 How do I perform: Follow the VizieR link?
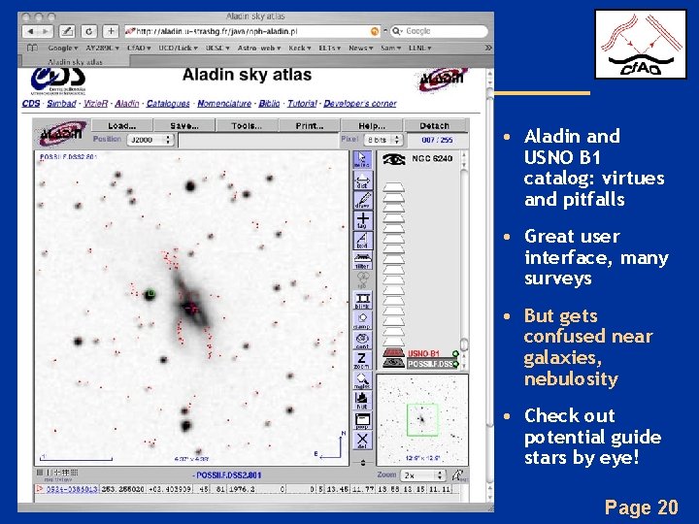pos(95,104)
